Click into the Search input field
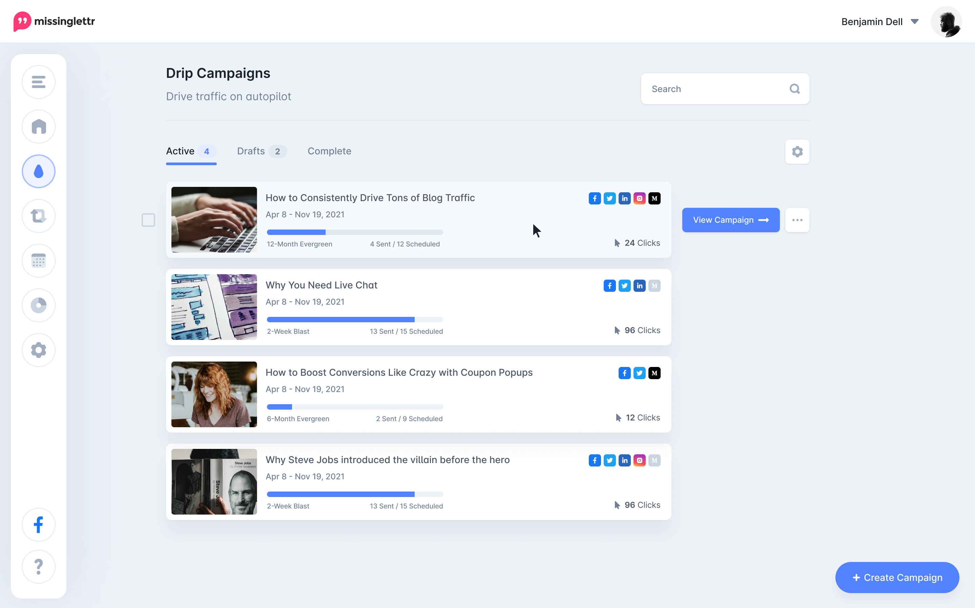975x608 pixels. click(725, 89)
